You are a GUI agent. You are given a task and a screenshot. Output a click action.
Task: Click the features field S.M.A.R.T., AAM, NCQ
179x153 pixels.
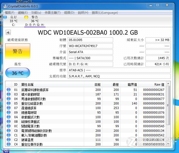[x=119, y=76]
